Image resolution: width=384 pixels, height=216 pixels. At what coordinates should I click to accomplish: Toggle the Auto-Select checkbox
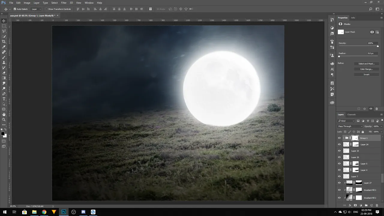[x=15, y=9]
